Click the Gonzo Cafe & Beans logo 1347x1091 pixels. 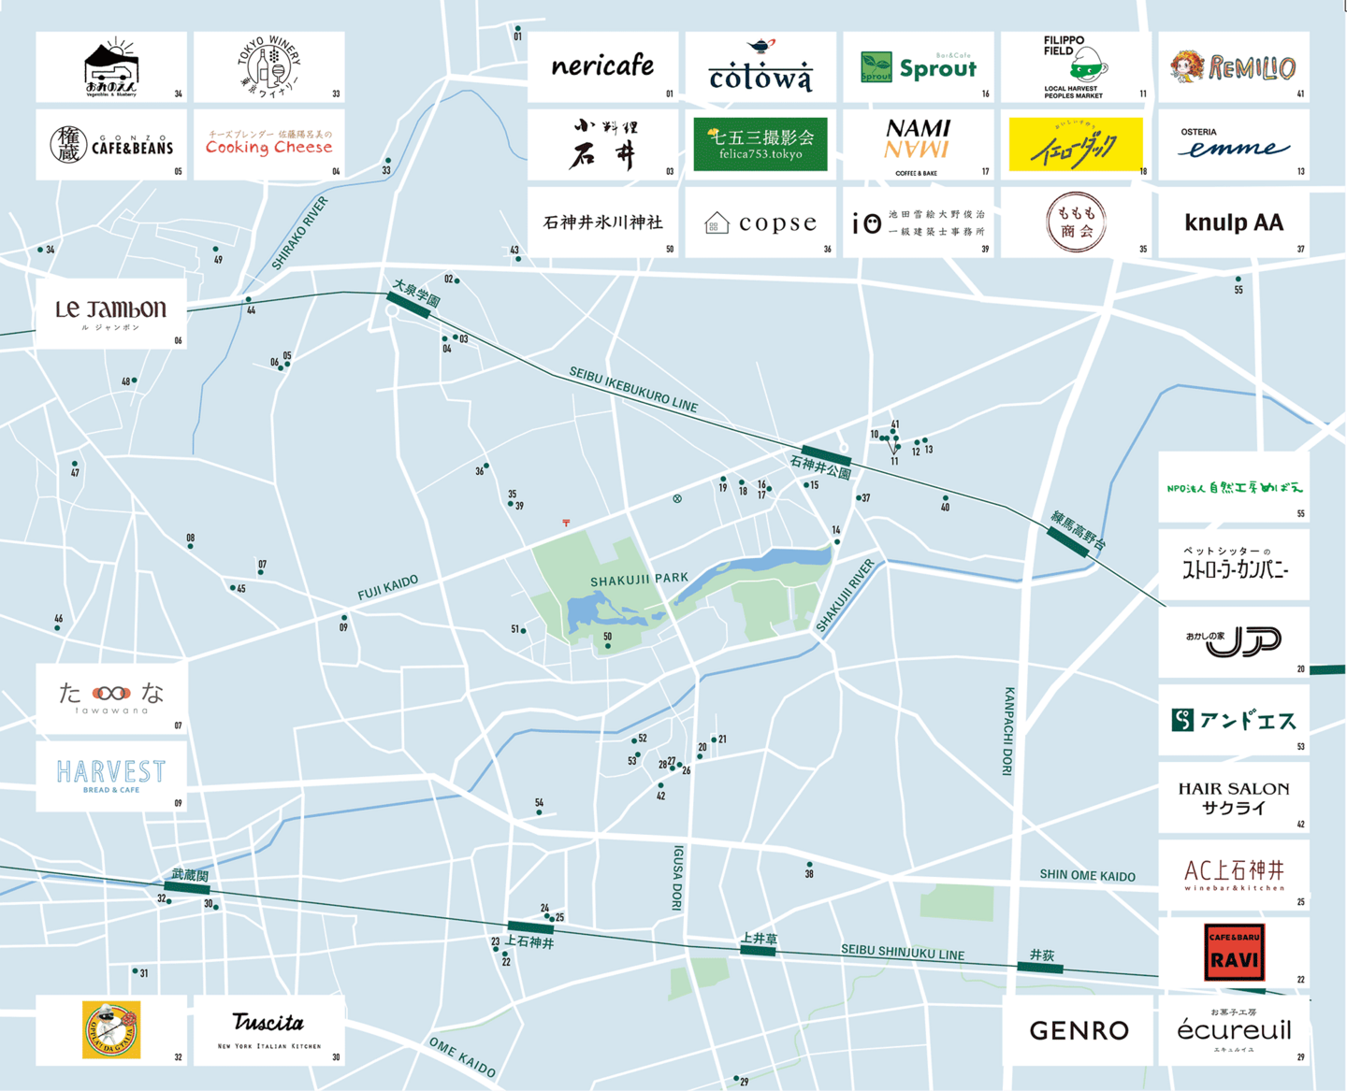(111, 145)
